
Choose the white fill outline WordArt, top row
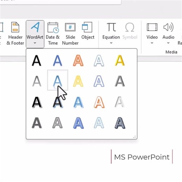tap(99, 61)
